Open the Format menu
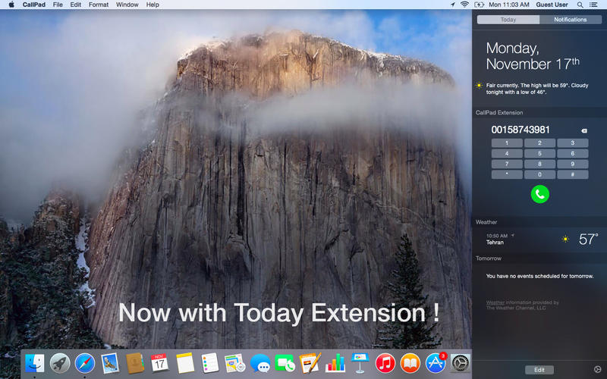This screenshot has height=379, width=607. tap(99, 5)
